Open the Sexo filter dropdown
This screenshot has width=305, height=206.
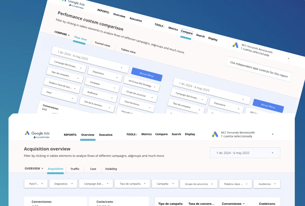point(59,95)
